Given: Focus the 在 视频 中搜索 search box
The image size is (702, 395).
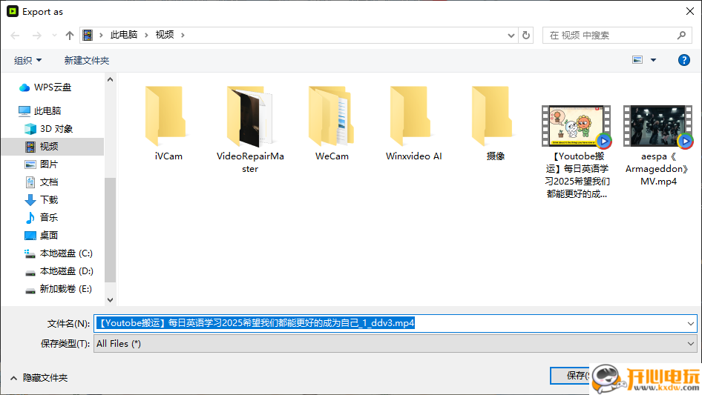Looking at the screenshot, I should 617,36.
